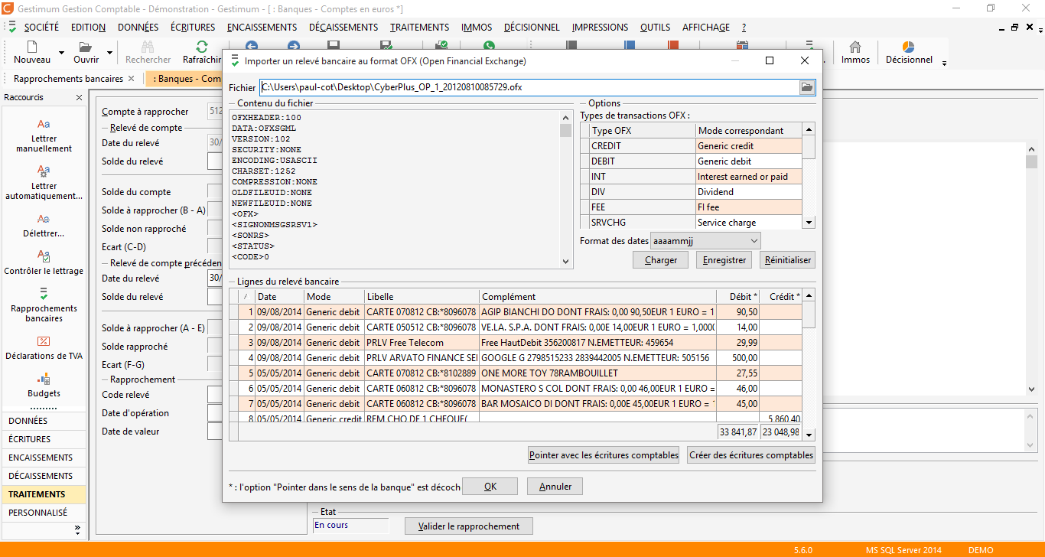Click the Charger button
The height and width of the screenshot is (557, 1045).
pyautogui.click(x=661, y=260)
